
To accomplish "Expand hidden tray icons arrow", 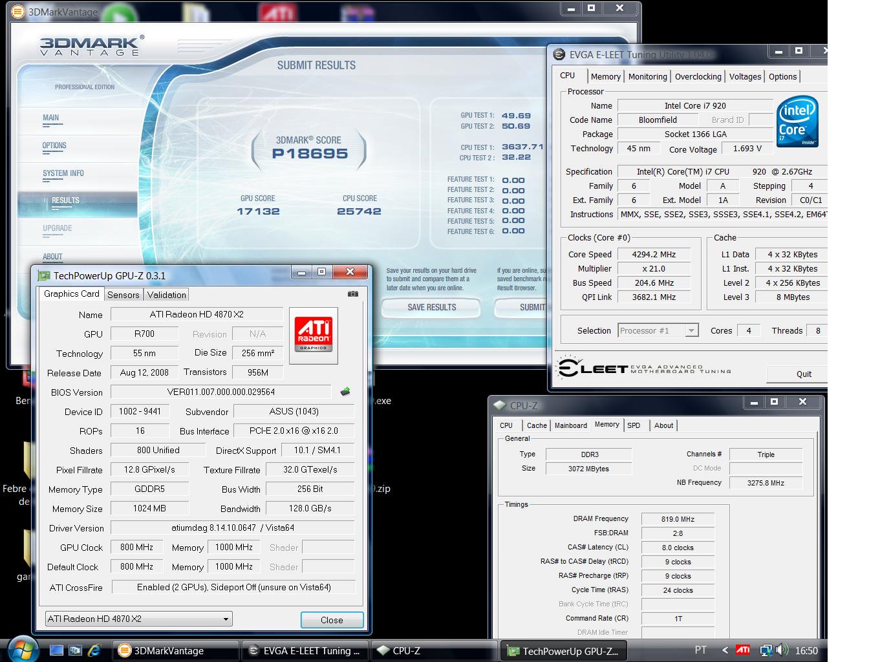I will coord(725,650).
